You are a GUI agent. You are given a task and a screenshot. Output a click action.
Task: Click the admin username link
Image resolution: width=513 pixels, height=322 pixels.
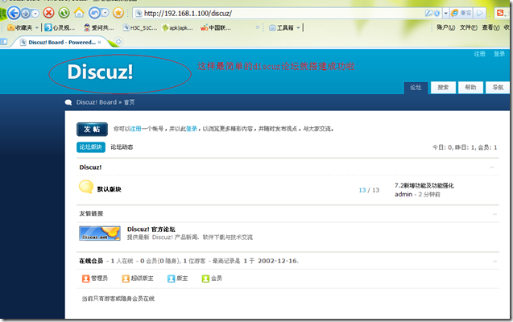(403, 194)
